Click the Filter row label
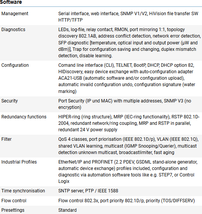 6,139
